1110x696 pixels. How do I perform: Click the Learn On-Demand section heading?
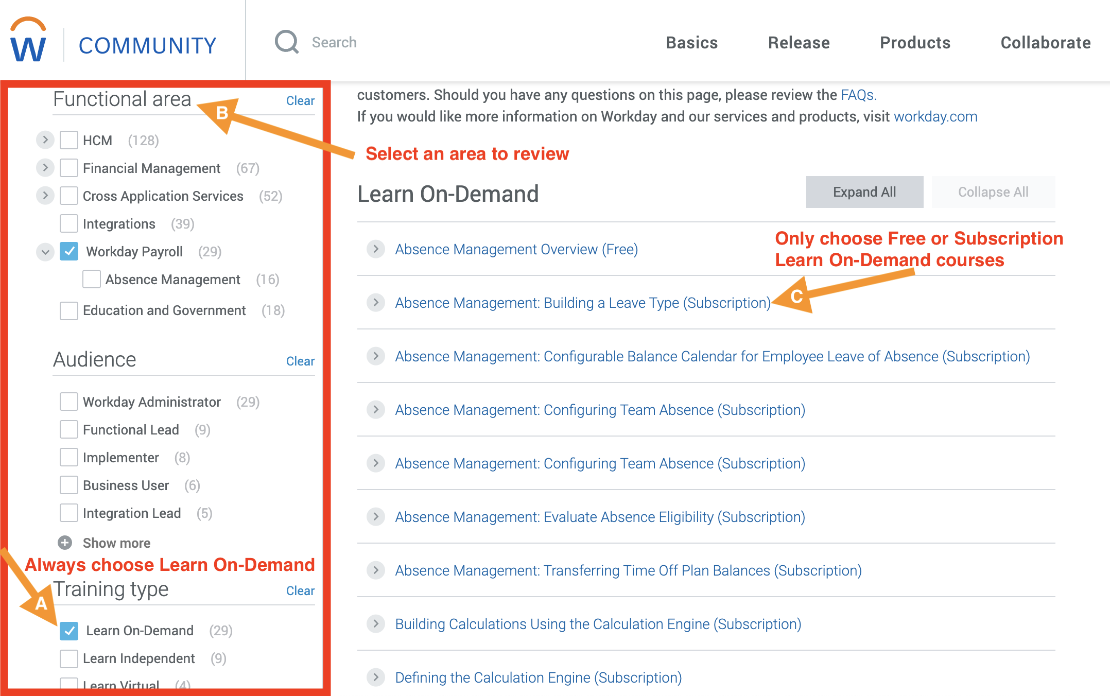448,194
